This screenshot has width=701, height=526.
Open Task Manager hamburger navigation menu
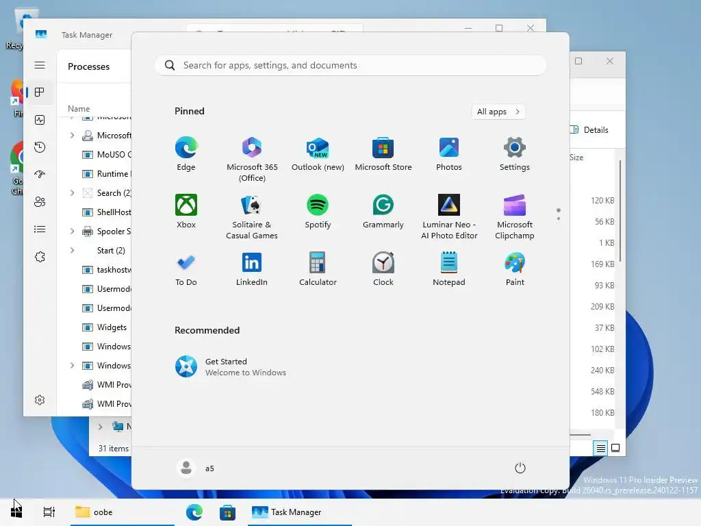pos(40,65)
